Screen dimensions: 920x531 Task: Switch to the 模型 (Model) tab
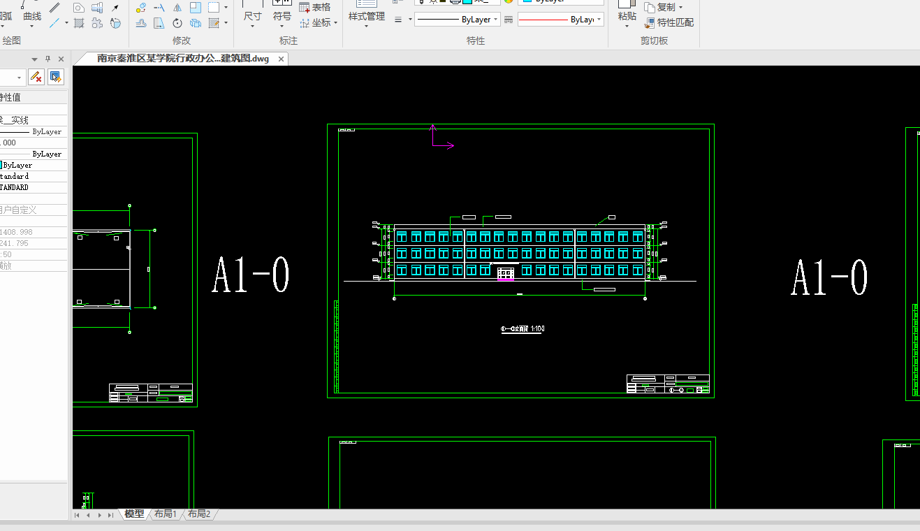tap(134, 514)
